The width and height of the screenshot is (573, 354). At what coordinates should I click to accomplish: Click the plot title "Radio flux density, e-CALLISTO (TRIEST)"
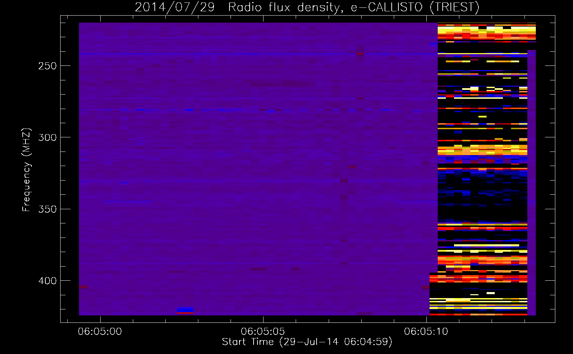click(353, 7)
